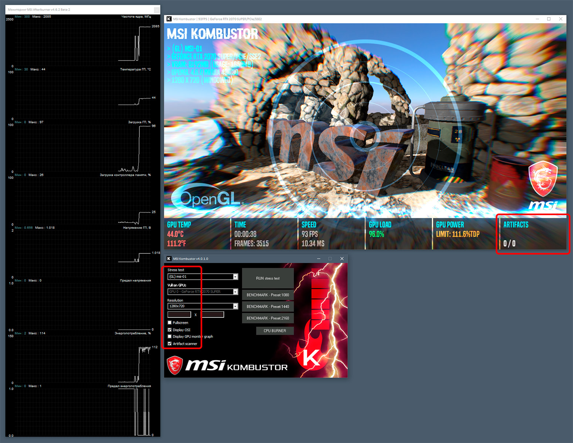Click the RUN stress test button
The width and height of the screenshot is (573, 443).
(x=268, y=278)
